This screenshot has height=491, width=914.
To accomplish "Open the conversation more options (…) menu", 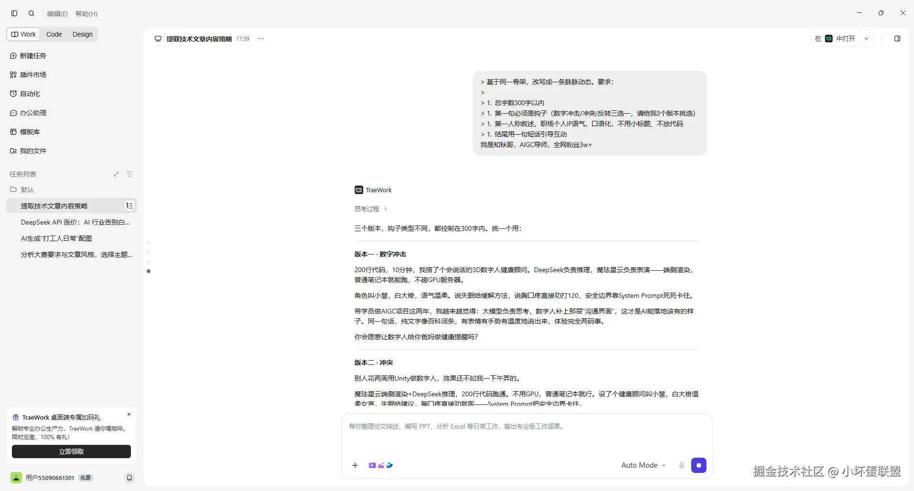I will [261, 39].
